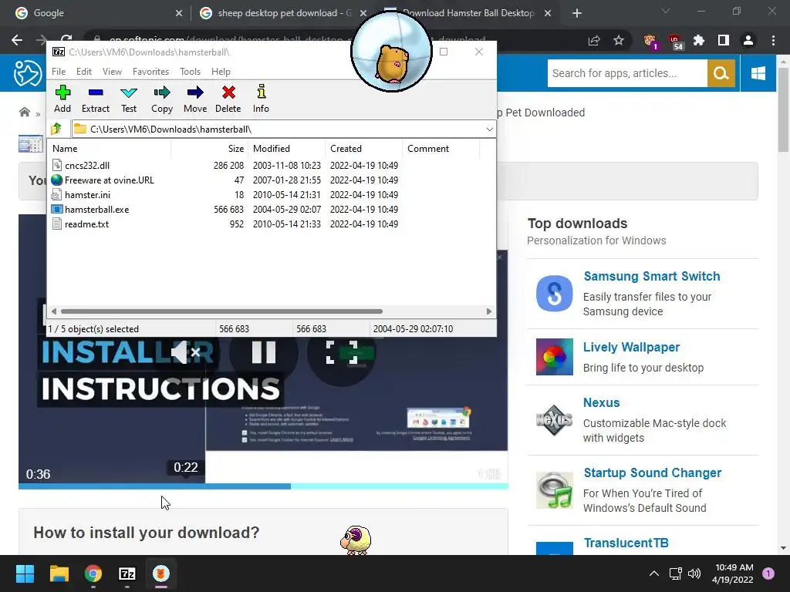Click the orange search button
This screenshot has height=592, width=790.
721,73
